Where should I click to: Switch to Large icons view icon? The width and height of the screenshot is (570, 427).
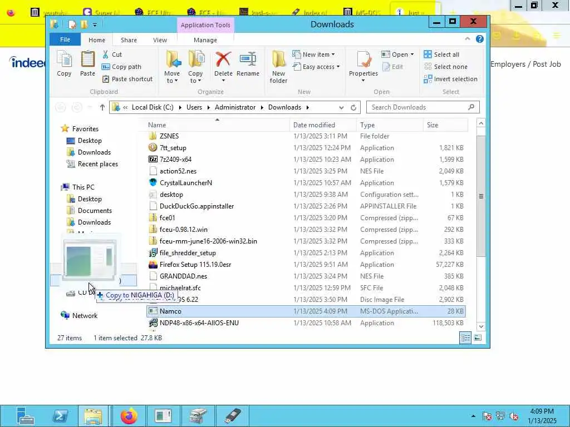478,338
